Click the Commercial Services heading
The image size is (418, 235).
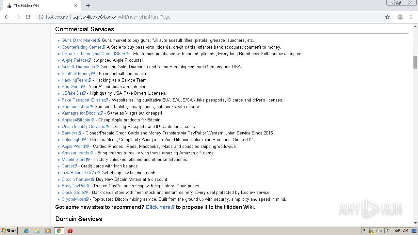pos(85,29)
